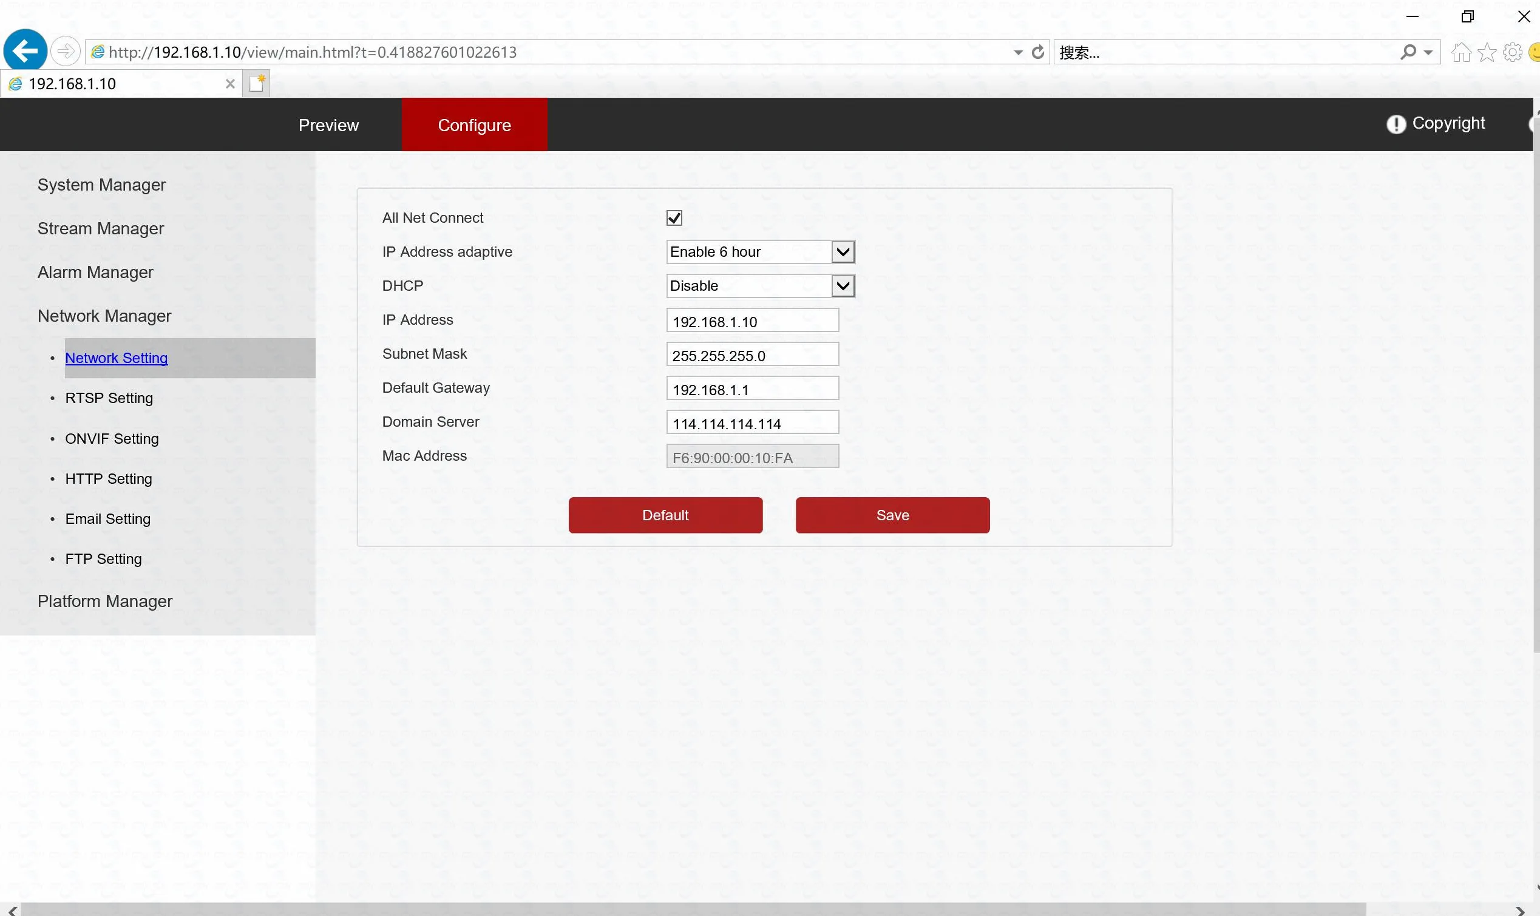Viewport: 1540px width, 916px height.
Task: Close the 192.168.1.10 browser tab
Action: (230, 84)
